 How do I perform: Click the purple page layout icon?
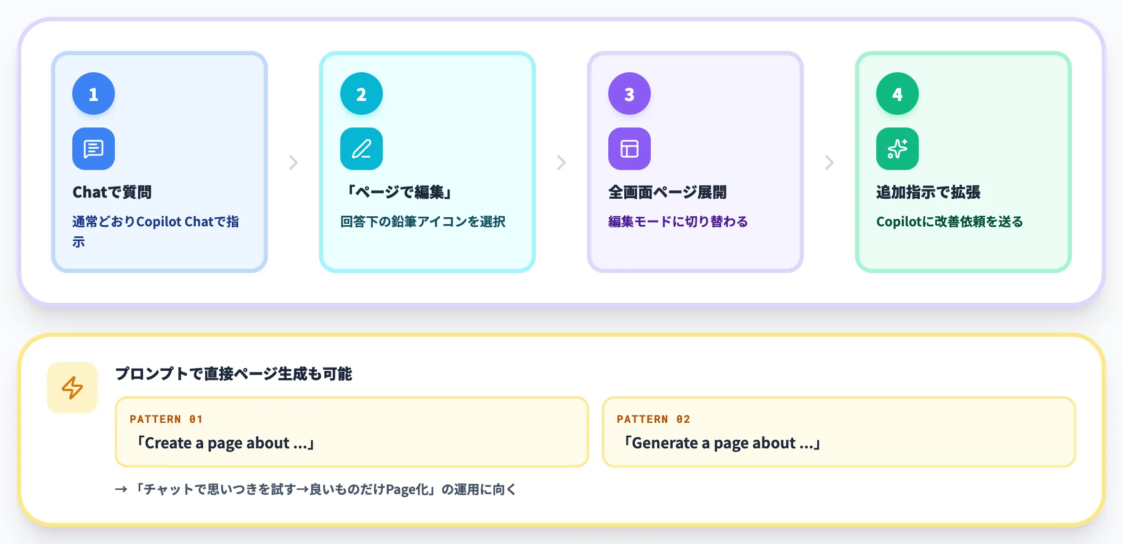[630, 149]
